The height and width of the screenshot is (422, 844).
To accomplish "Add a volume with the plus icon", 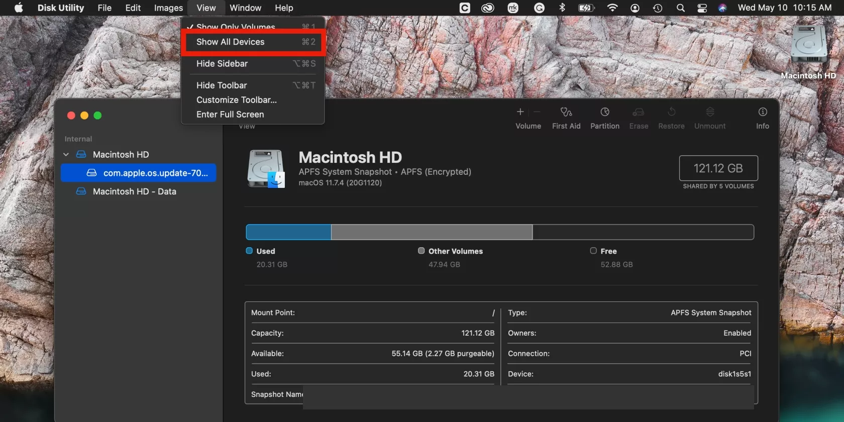I will click(520, 112).
